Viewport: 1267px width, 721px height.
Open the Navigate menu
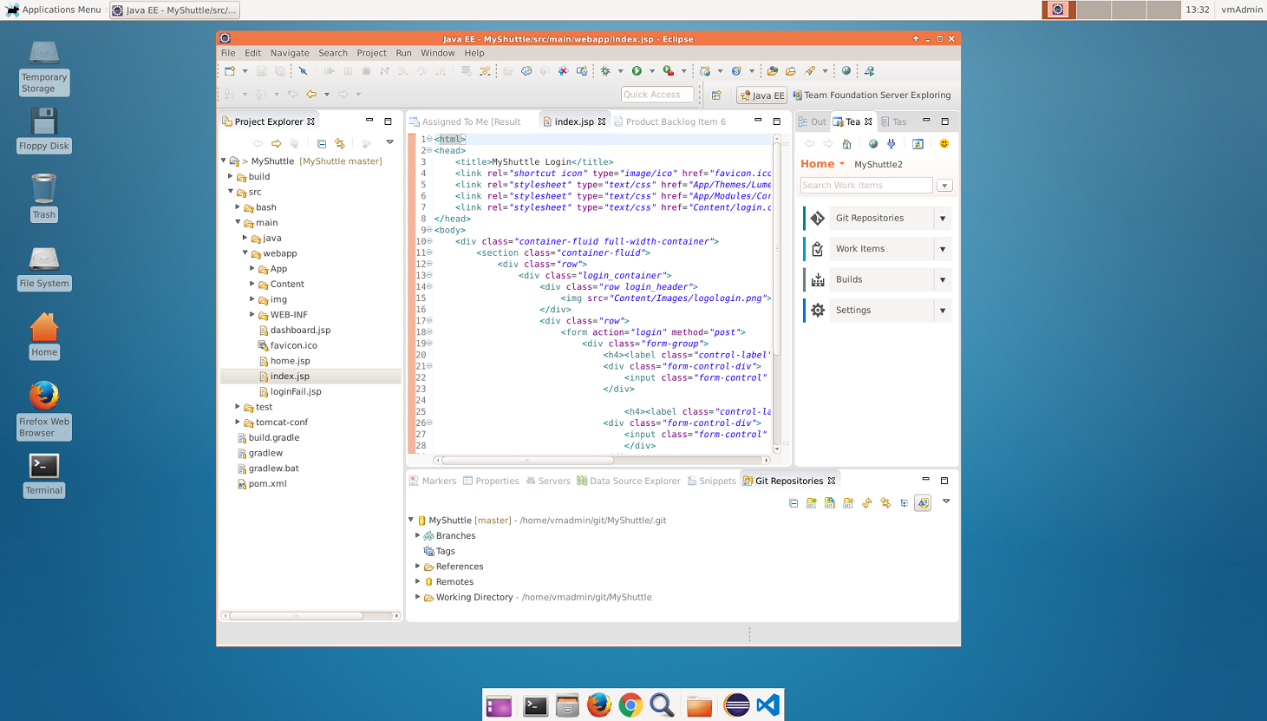tap(290, 53)
